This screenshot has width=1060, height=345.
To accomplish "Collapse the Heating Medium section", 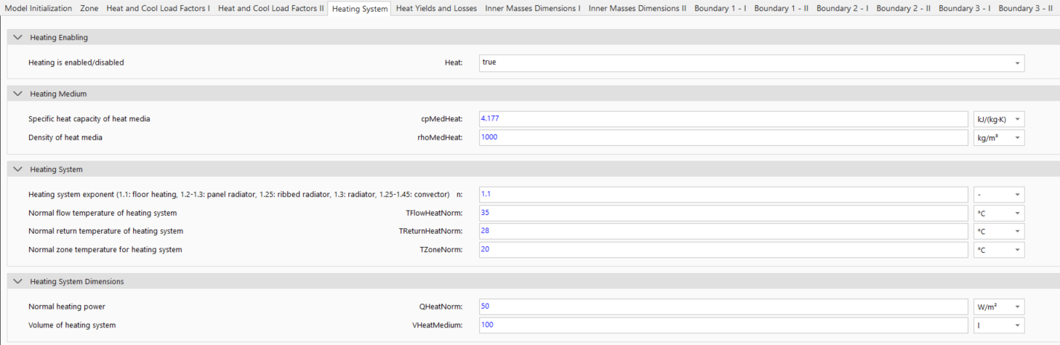I will [18, 94].
